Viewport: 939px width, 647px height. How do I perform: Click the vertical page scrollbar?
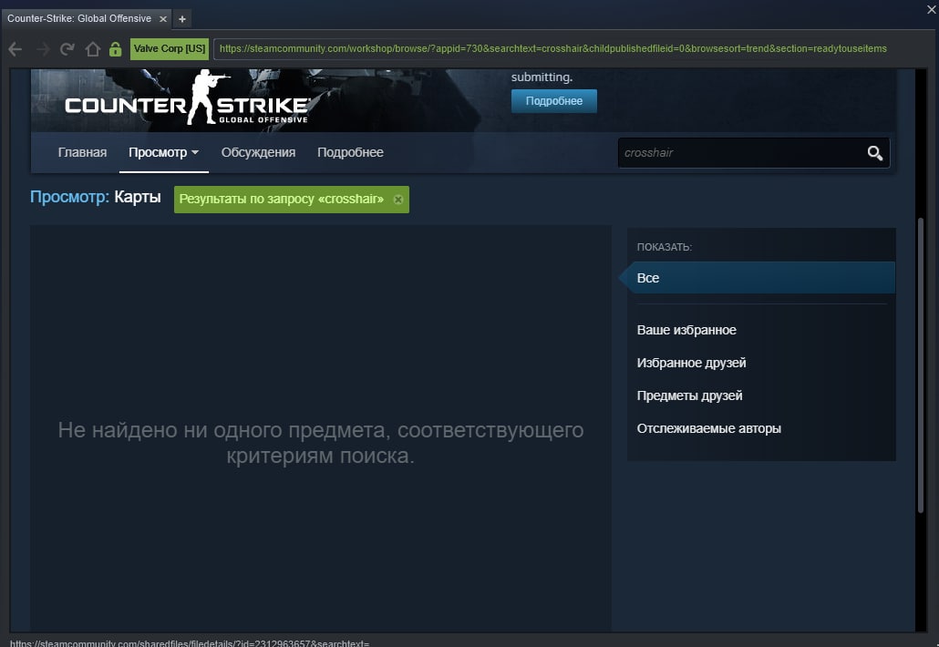click(921, 365)
